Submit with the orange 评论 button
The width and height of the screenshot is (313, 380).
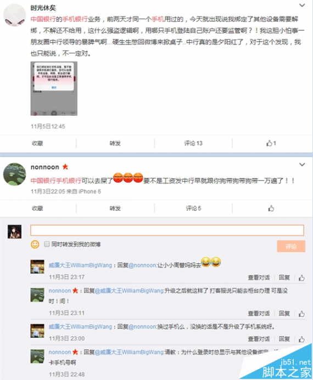291,247
